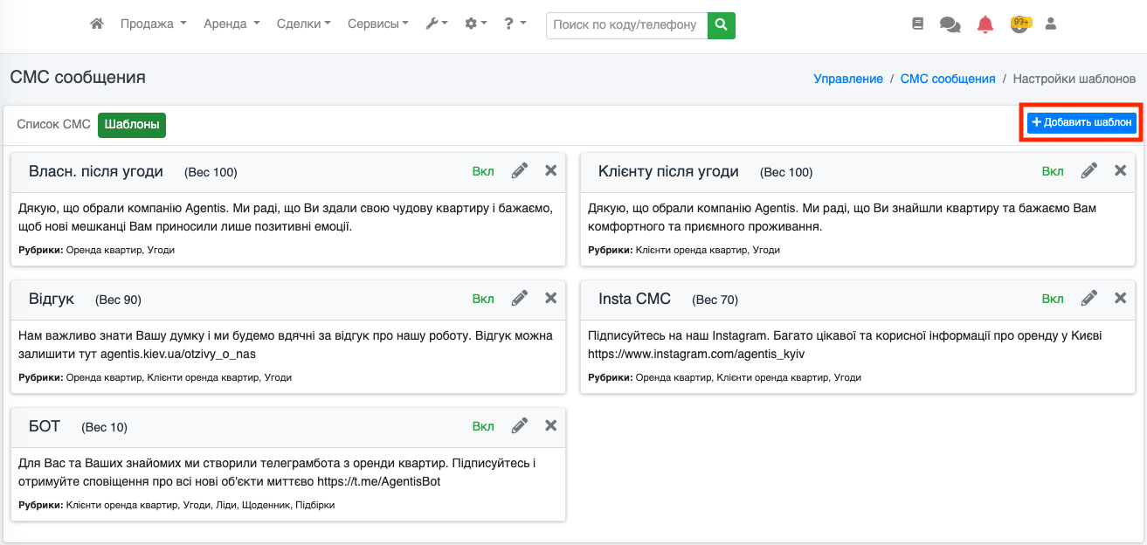Click the home icon in navbar

point(97,24)
